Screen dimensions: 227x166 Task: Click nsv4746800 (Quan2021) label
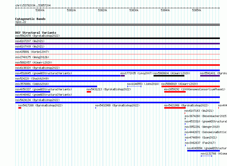[x=201, y=137]
